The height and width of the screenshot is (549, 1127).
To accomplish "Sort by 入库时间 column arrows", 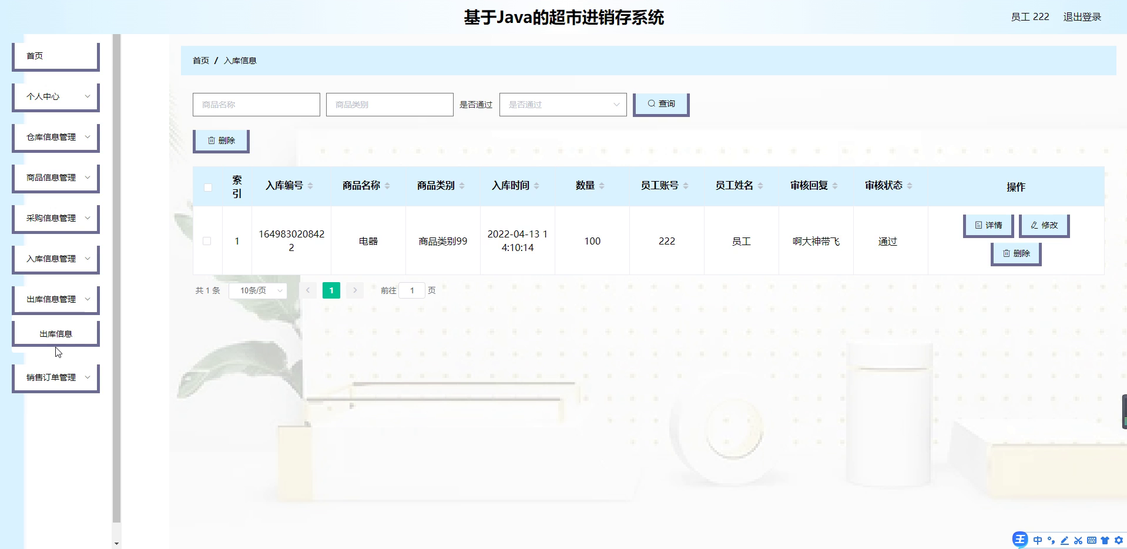I will coord(536,186).
